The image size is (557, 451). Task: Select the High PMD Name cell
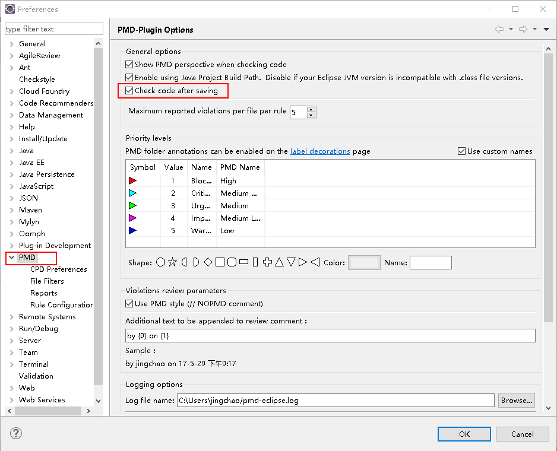coord(228,181)
